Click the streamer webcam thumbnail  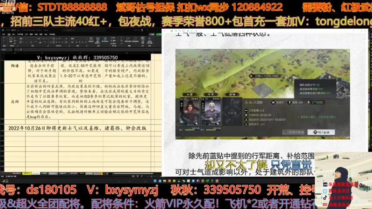[x=343, y=180]
